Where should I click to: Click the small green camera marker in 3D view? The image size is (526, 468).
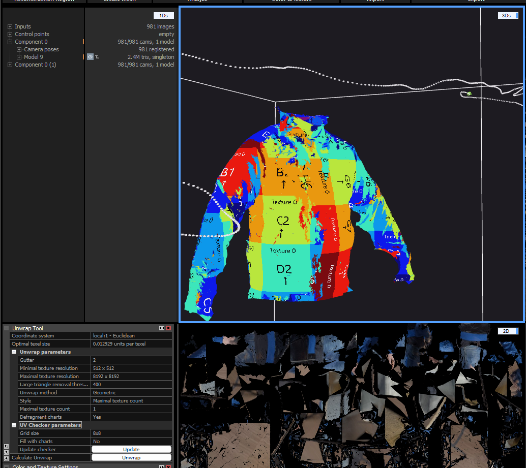(x=470, y=93)
